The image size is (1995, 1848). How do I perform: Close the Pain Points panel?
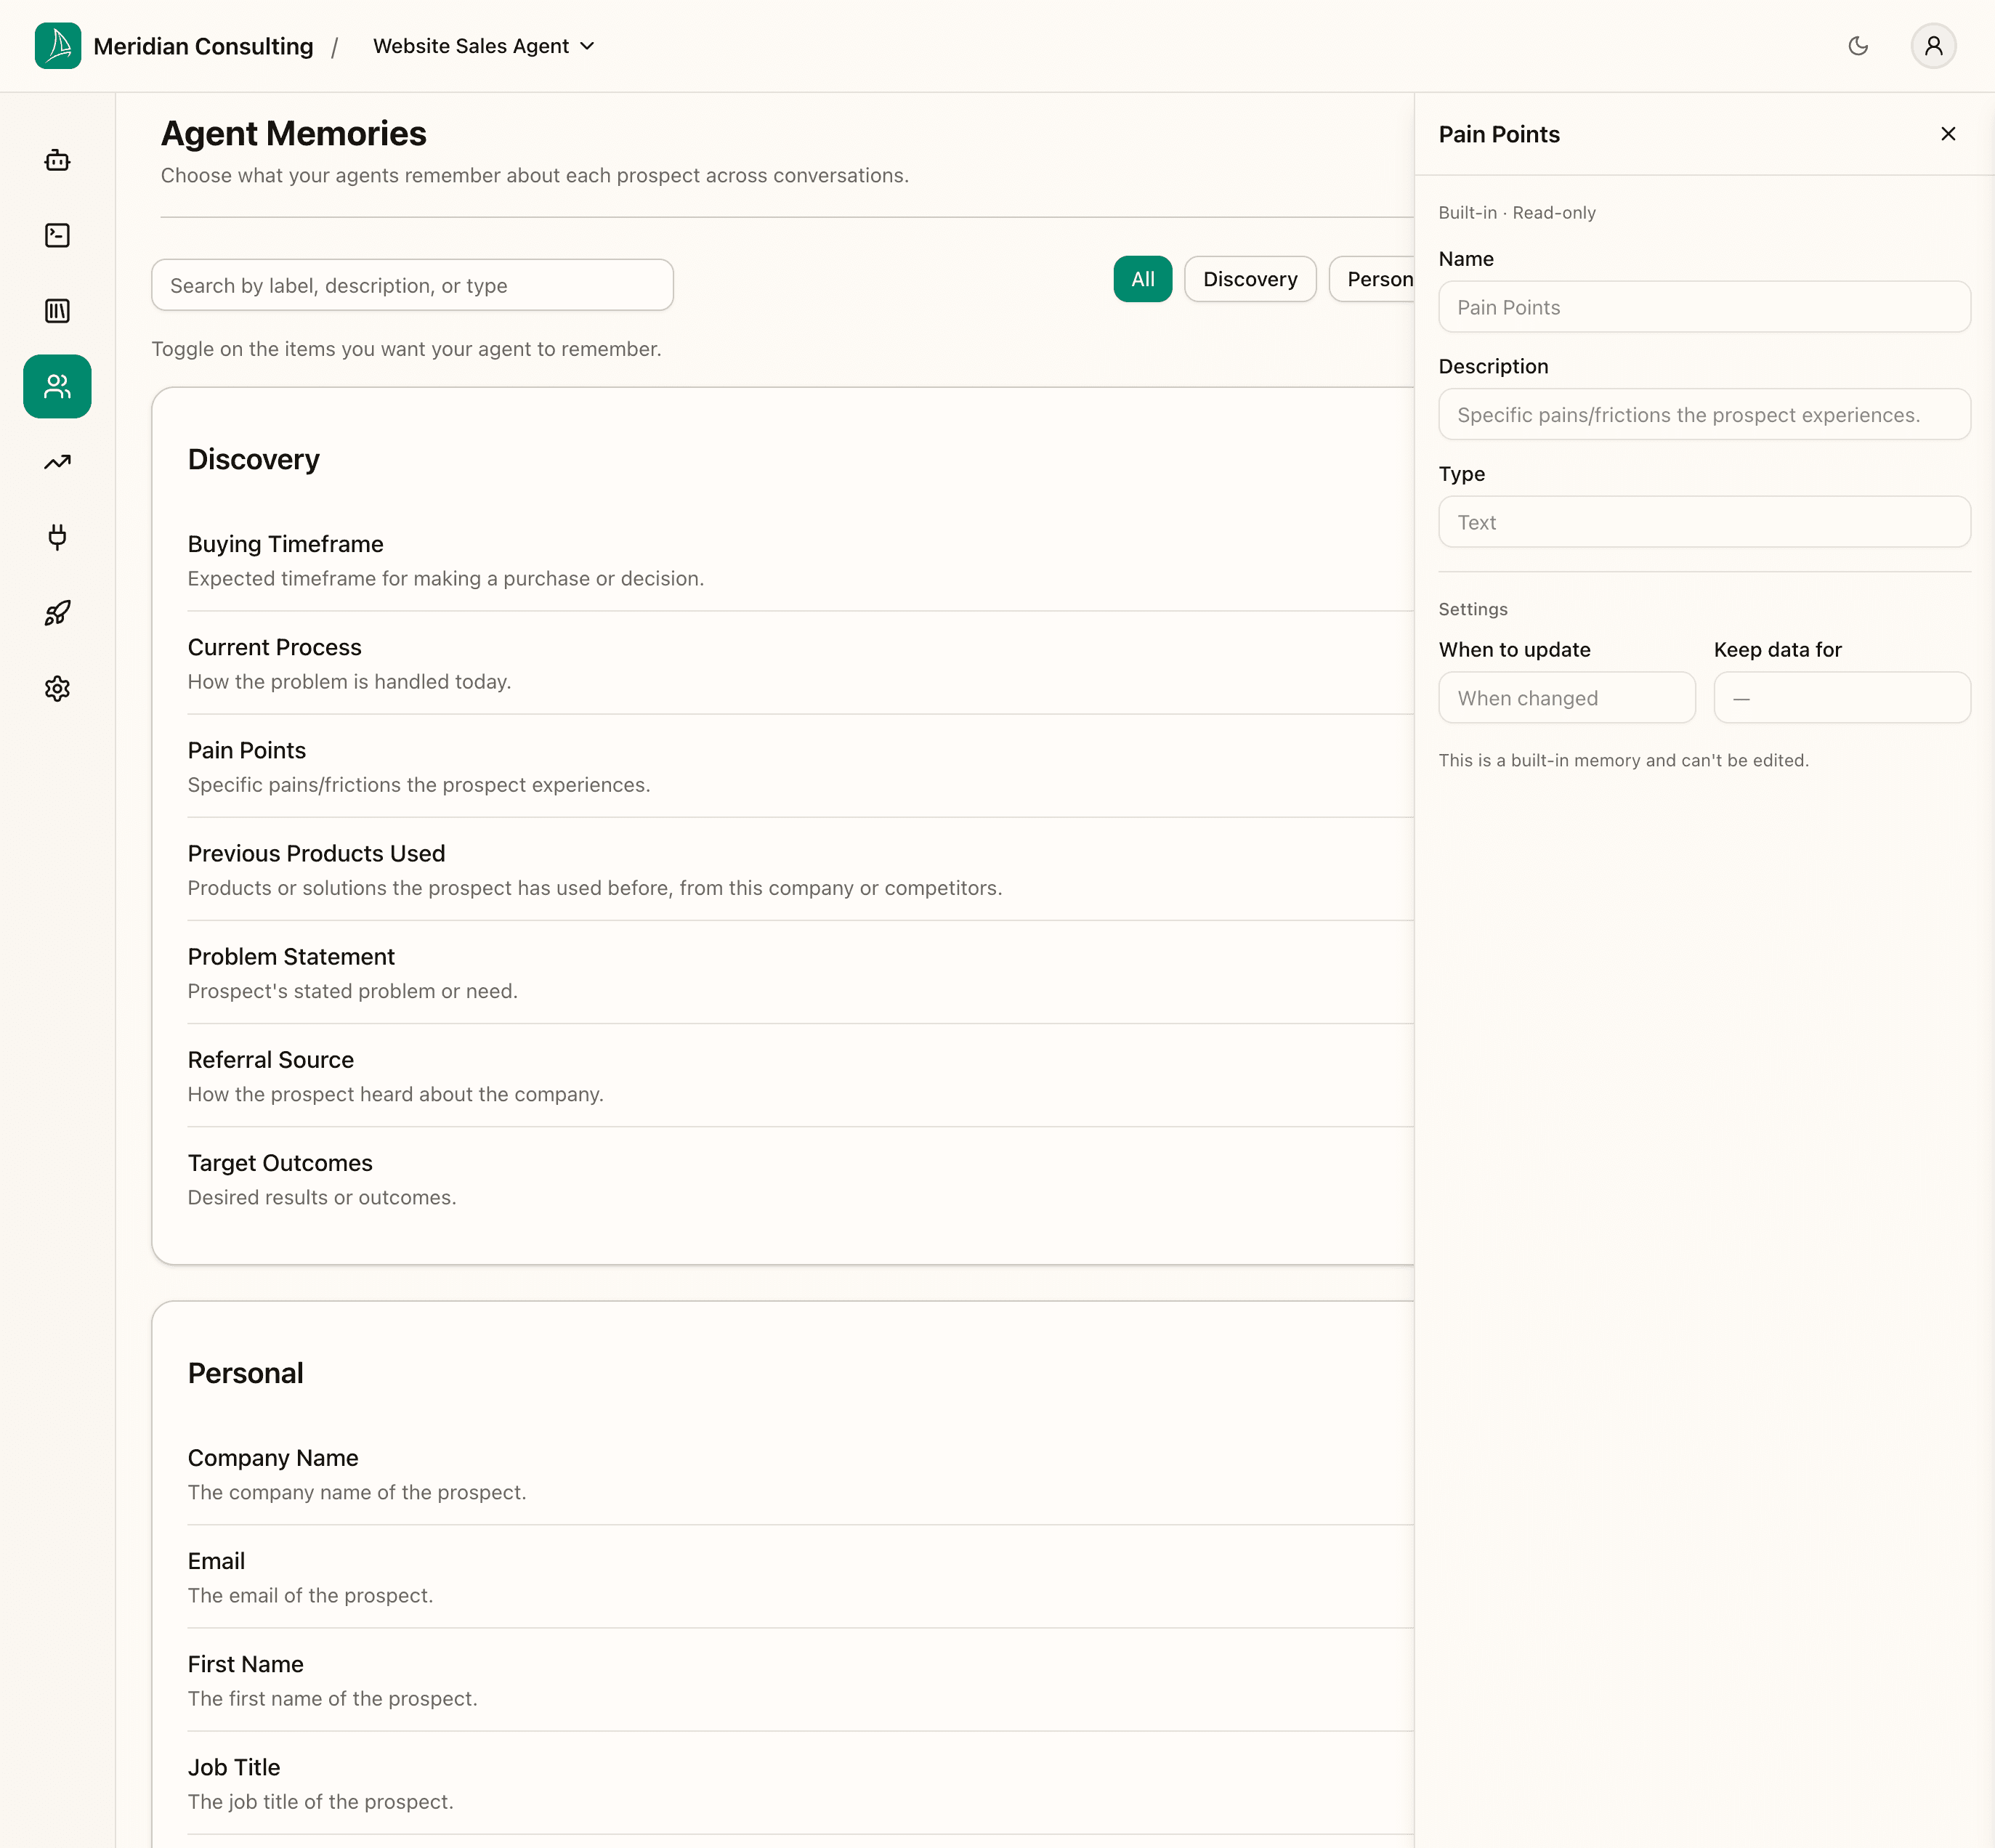tap(1948, 134)
